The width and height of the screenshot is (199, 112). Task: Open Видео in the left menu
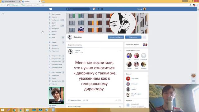[x=53, y=35]
